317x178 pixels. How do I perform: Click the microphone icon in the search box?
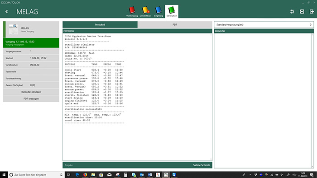[x=61, y=175]
